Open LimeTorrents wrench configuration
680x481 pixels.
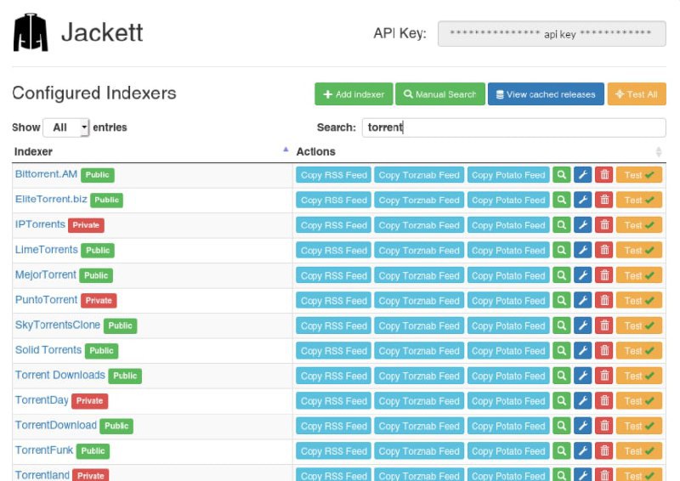(582, 250)
